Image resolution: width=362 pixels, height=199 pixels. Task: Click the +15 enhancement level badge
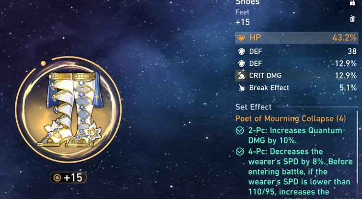tap(69, 177)
